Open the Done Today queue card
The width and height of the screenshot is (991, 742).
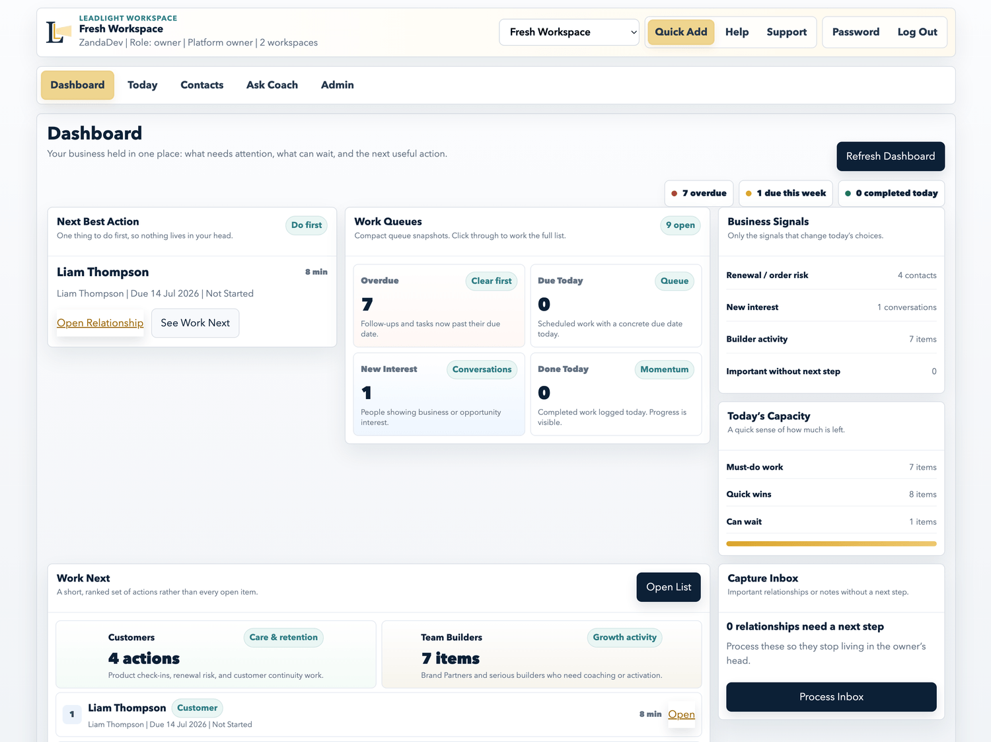click(x=616, y=394)
